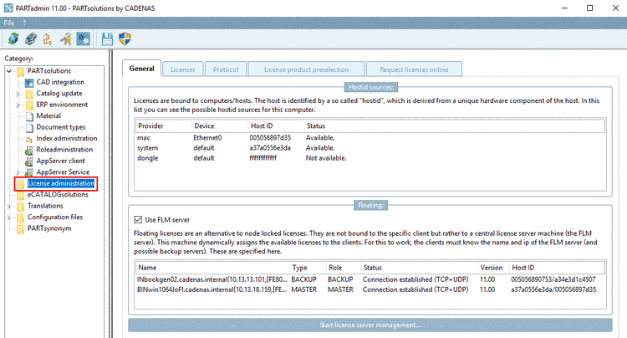The image size is (627, 338).
Task: Click the PARTsolutions root folder icon
Action: pyautogui.click(x=20, y=71)
